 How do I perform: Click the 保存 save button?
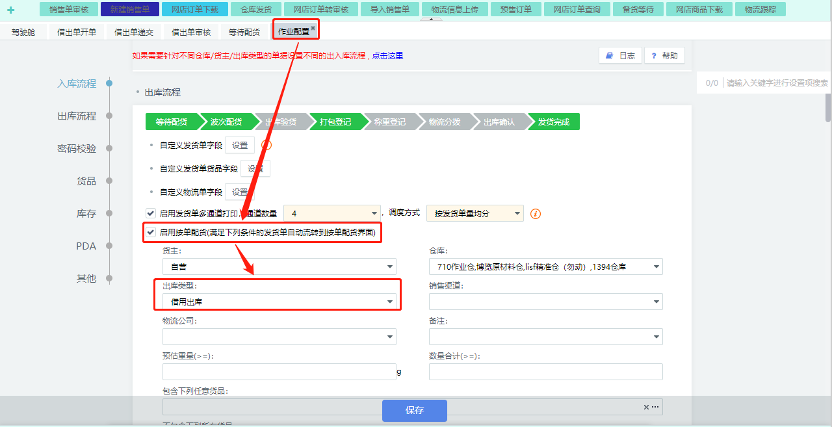415,411
